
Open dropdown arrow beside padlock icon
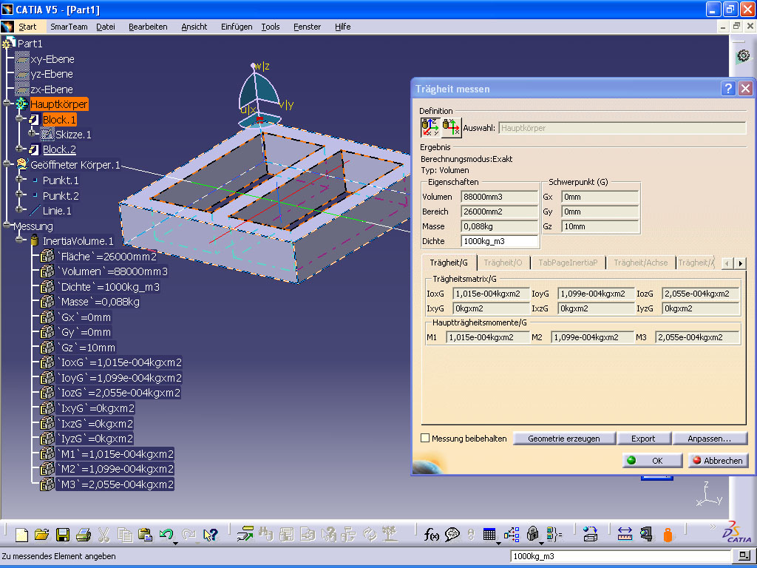(541, 543)
